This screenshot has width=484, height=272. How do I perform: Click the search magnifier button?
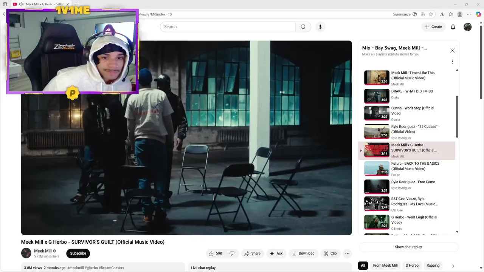[303, 27]
